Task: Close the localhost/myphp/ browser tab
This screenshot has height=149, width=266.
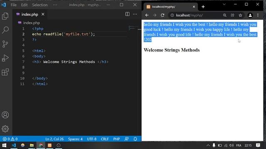Action: pos(194,7)
